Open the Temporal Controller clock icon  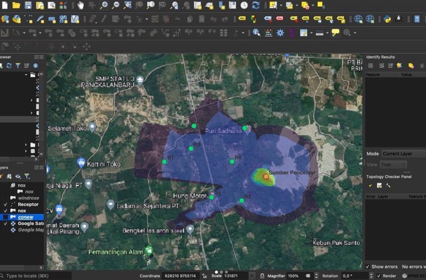pyautogui.click(x=244, y=5)
